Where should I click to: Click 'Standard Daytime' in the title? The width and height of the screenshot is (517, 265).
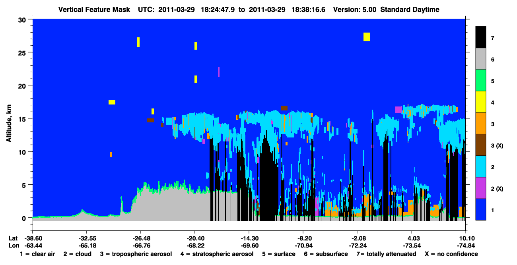[x=410, y=10]
